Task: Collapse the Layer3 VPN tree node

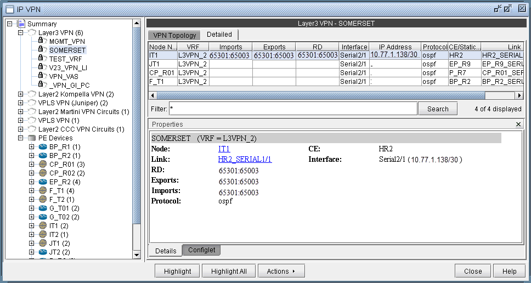Action: coord(21,33)
